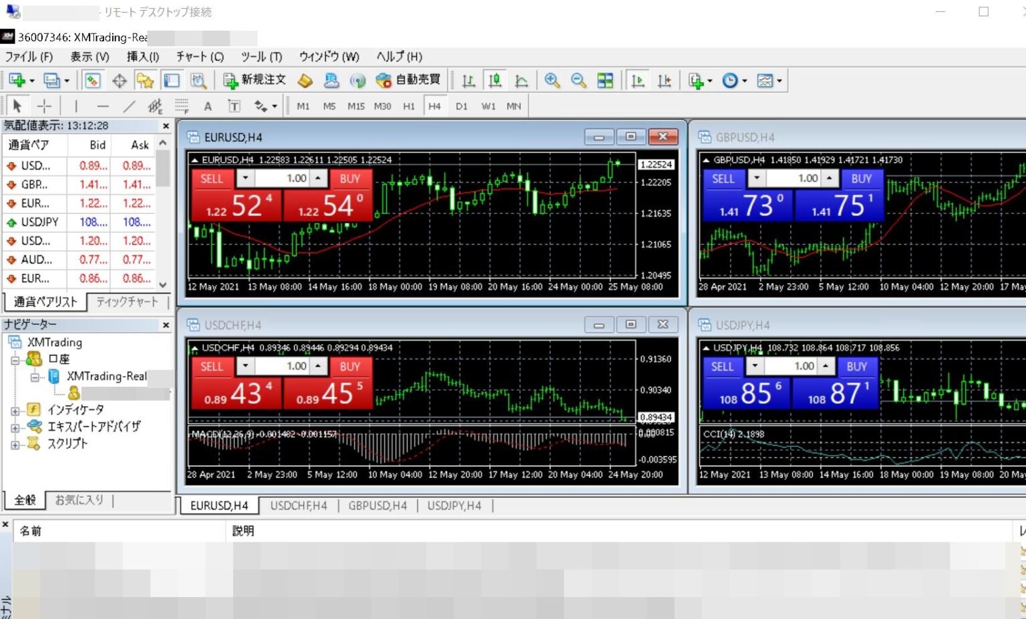Select the vertical line drawing tool
1026x619 pixels.
pos(76,105)
